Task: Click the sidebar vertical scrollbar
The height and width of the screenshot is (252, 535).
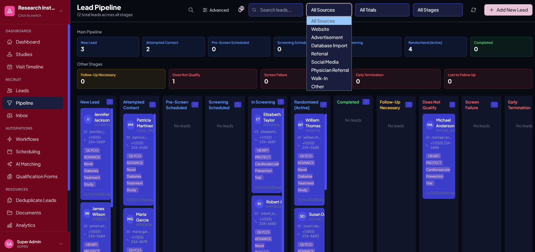Action: click(69, 107)
